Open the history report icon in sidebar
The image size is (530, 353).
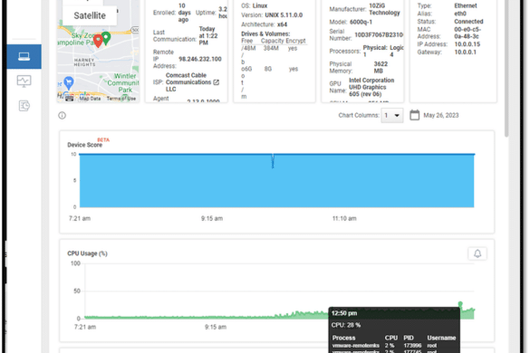click(24, 106)
